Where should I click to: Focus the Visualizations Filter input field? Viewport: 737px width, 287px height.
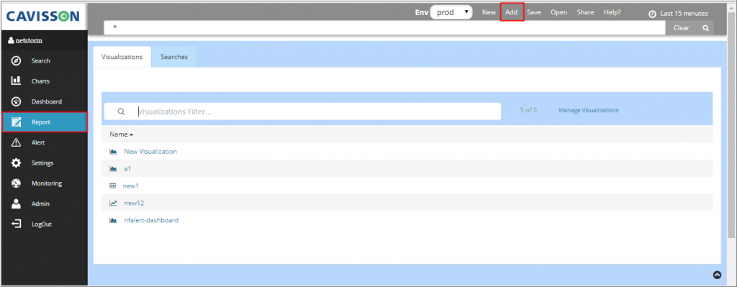[303, 111]
